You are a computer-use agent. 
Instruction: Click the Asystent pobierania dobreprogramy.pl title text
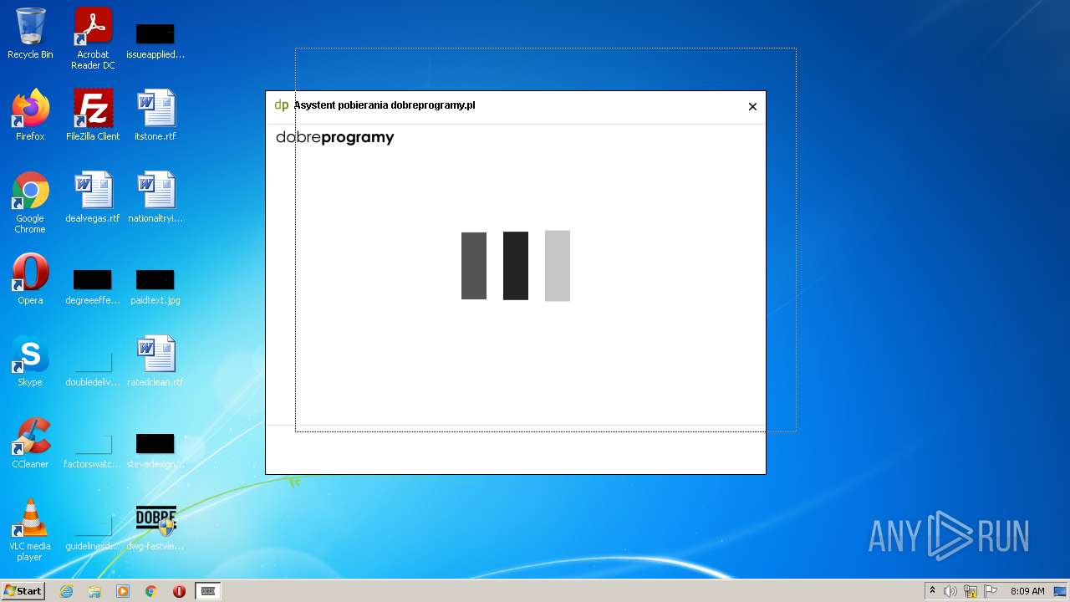click(x=385, y=105)
